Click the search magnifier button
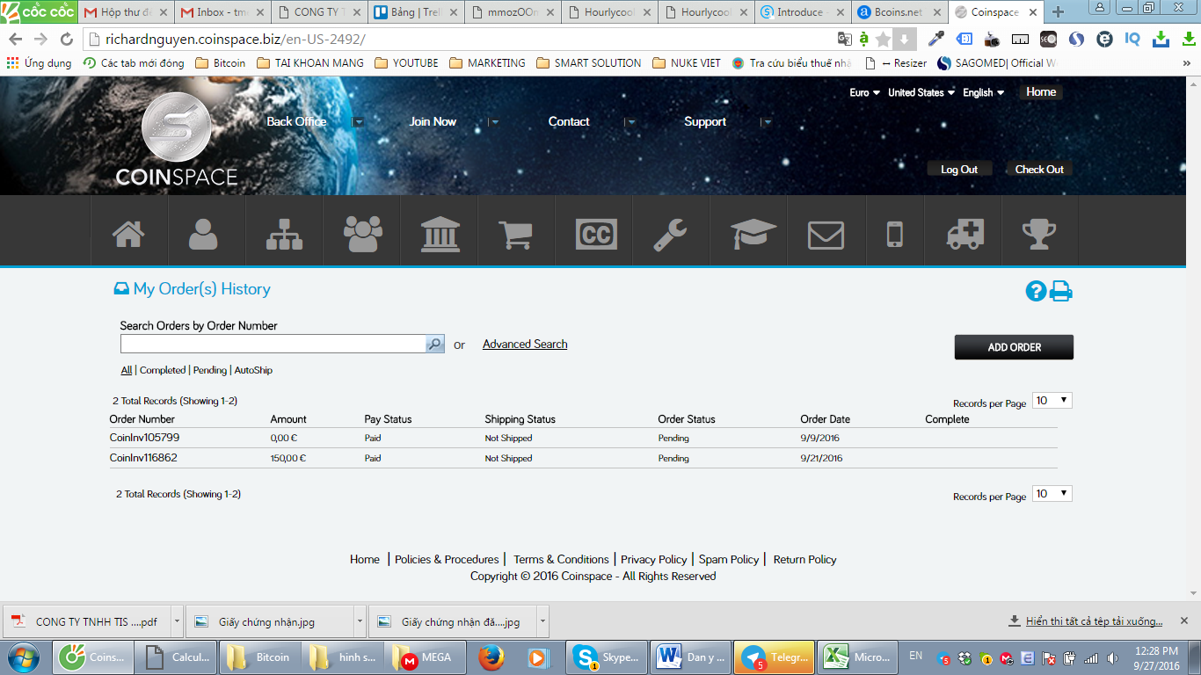 click(x=435, y=345)
